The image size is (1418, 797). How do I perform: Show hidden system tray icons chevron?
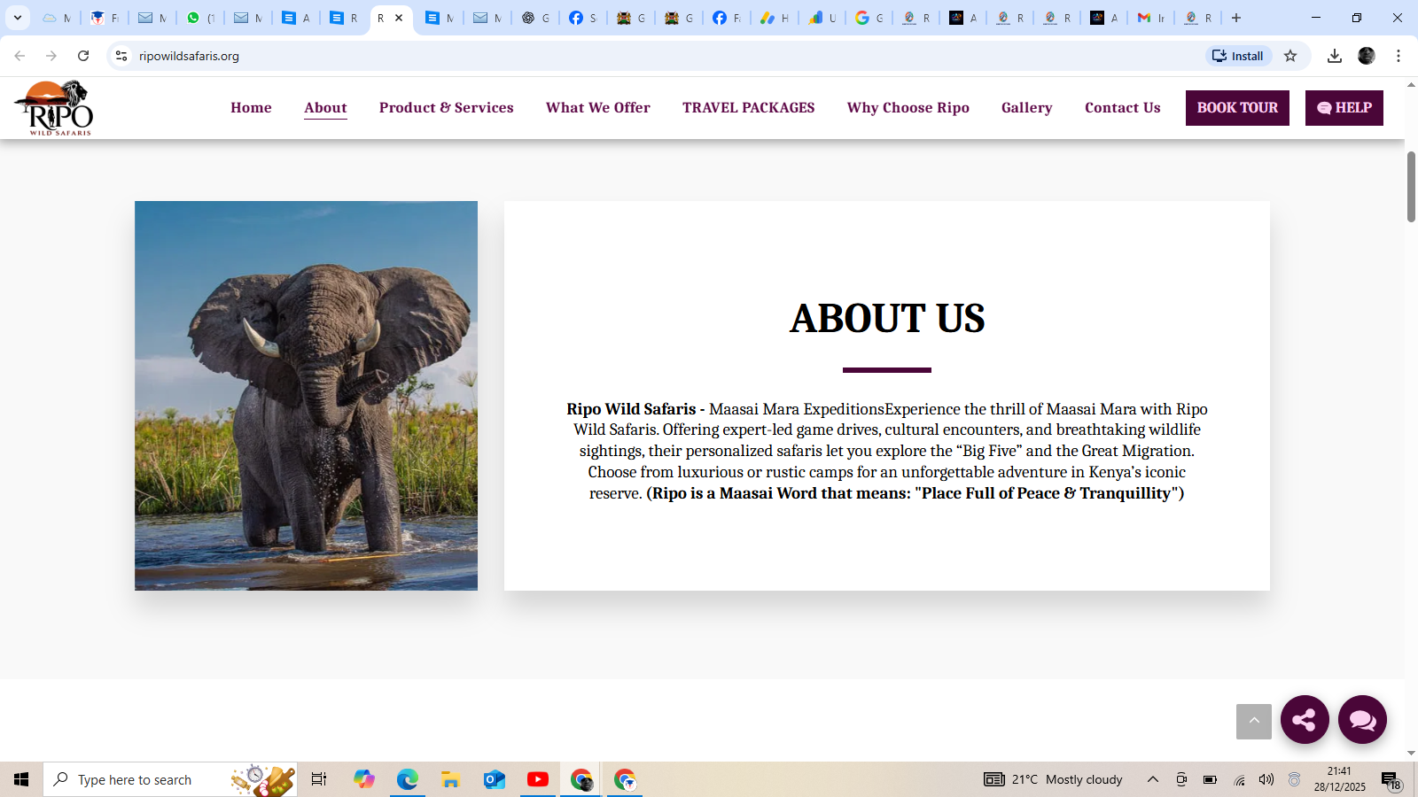(1153, 779)
